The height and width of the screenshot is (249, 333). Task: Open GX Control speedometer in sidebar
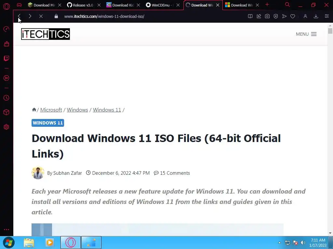[x=7, y=29]
